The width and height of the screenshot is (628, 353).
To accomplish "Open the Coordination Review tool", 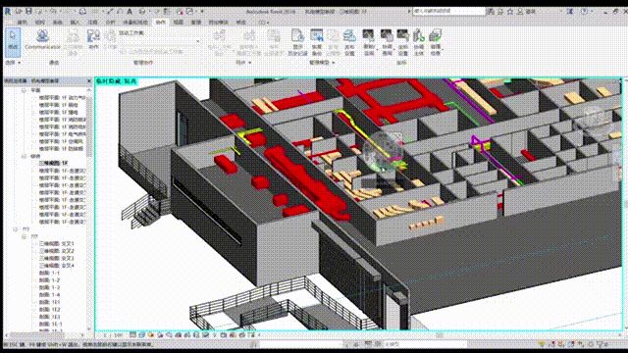I will tap(387, 42).
